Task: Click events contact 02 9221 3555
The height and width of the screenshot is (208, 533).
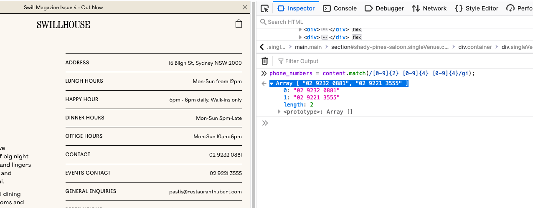Action: pos(226,173)
